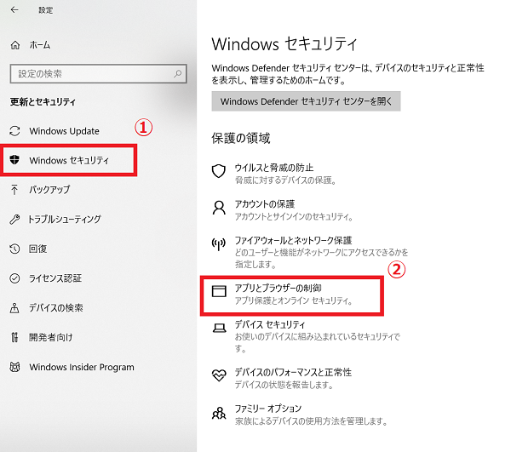Click the 保護の領域 heading
511x452 pixels.
click(x=241, y=138)
